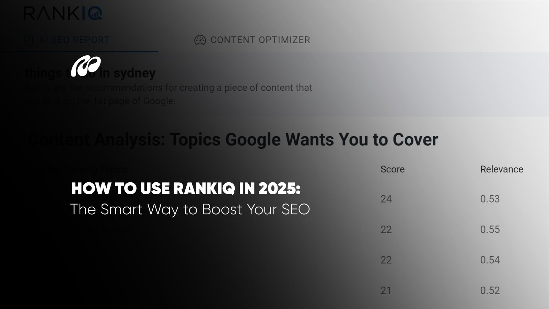Select the Relevance column header
549x309 pixels.
point(501,169)
